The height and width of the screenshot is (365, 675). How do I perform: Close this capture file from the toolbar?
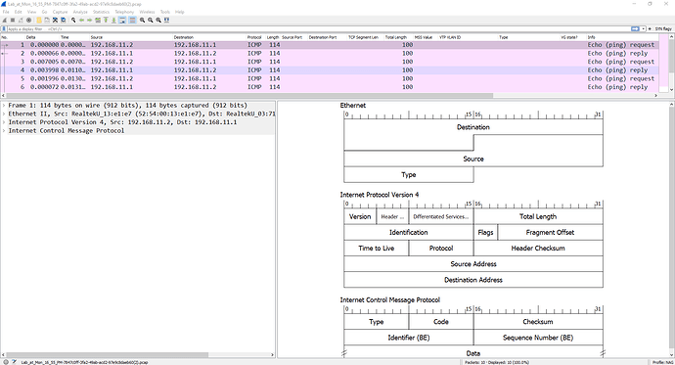[x=55, y=20]
